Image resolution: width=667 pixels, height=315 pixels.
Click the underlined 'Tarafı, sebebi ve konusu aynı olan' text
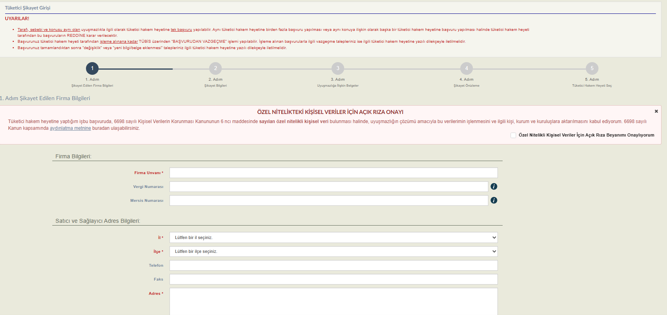tap(49, 30)
